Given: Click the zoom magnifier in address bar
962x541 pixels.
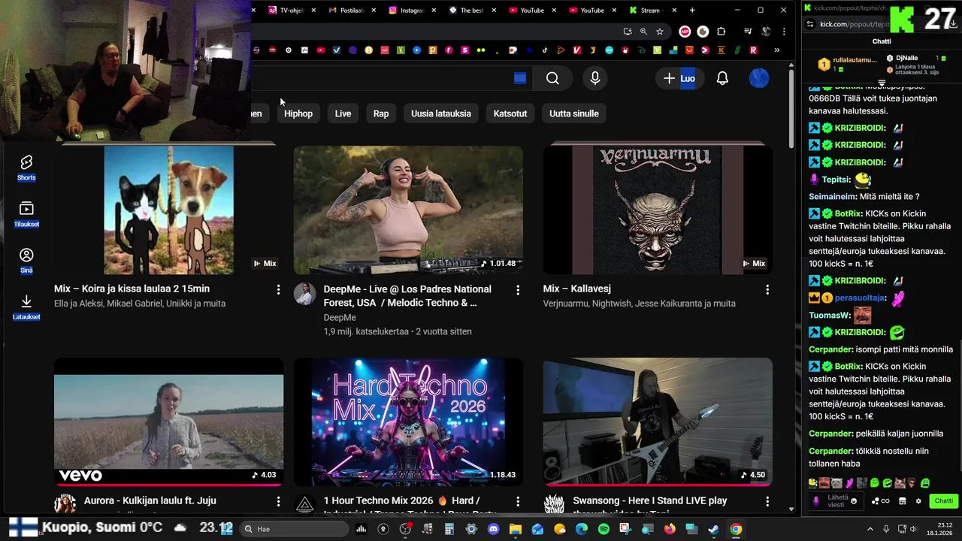Looking at the screenshot, I should point(643,32).
